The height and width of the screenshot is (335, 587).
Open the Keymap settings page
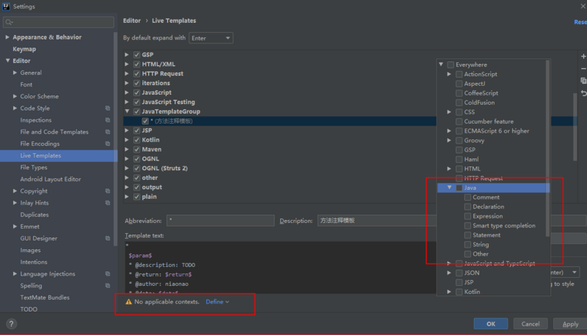pos(24,49)
